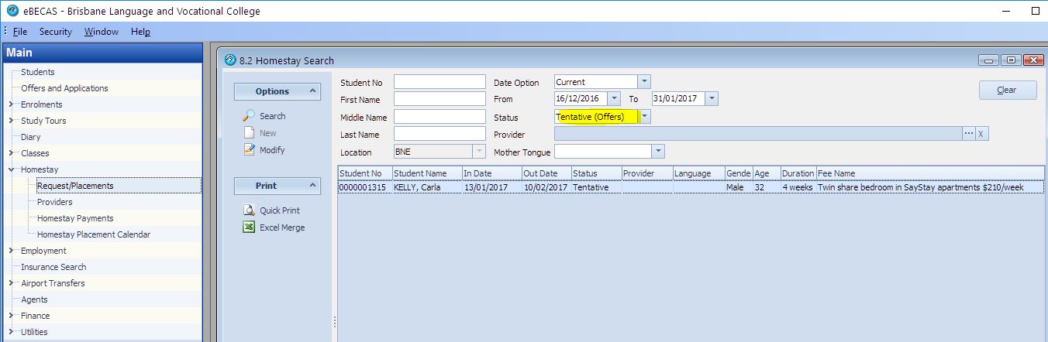
Task: Click the Student No input field
Action: [440, 82]
